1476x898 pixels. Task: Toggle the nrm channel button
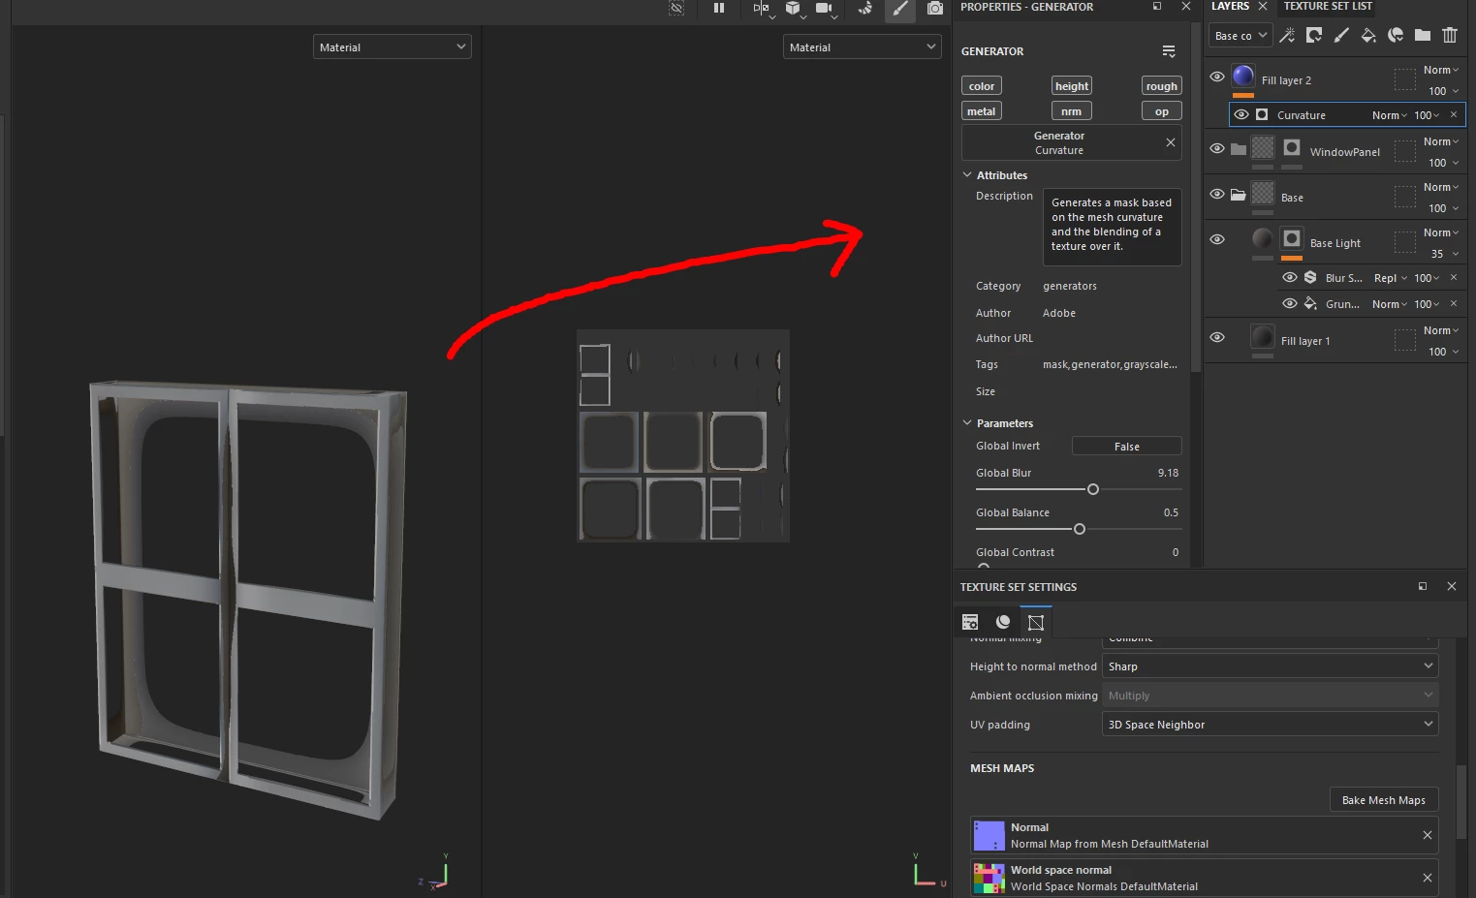(1072, 111)
